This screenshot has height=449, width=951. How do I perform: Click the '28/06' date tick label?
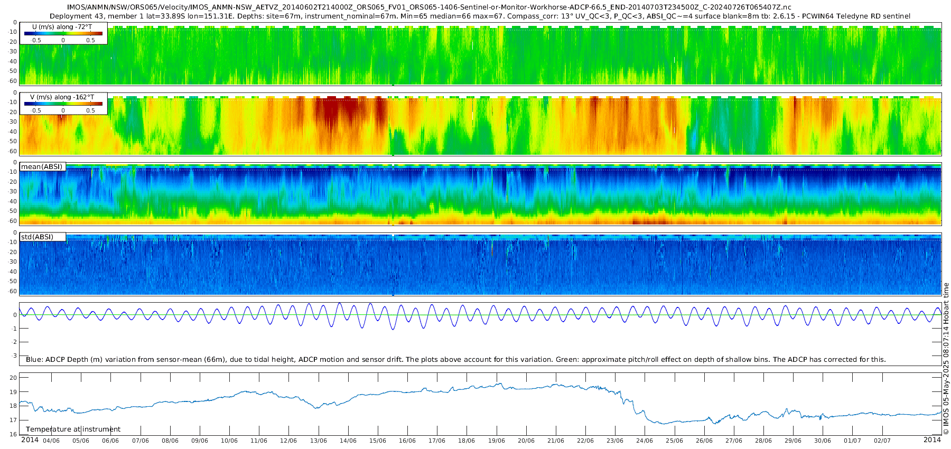[x=763, y=441]
